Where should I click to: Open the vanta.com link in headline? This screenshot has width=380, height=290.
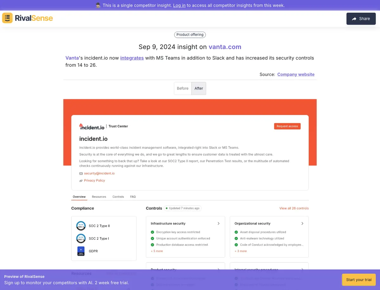click(x=225, y=47)
